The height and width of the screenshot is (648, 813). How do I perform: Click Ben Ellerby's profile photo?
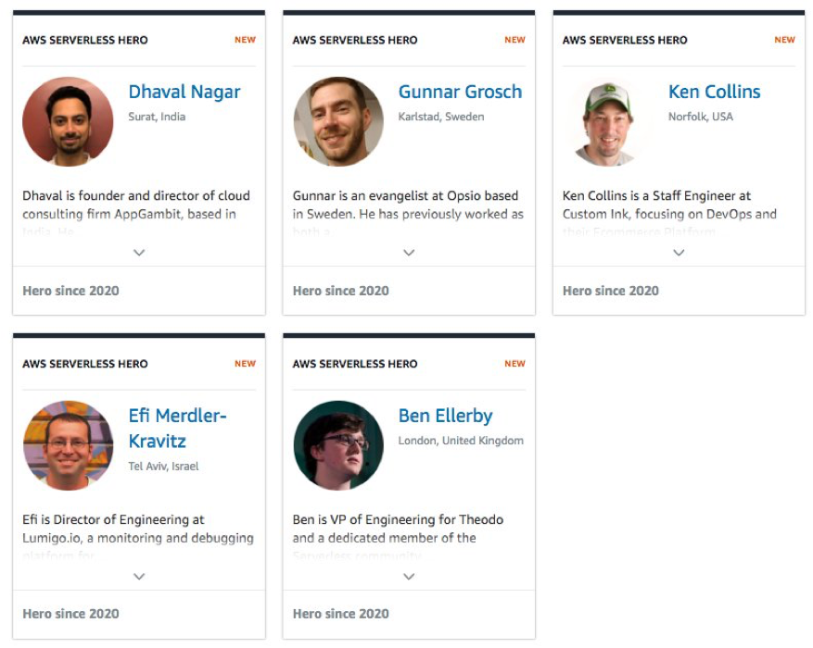338,445
